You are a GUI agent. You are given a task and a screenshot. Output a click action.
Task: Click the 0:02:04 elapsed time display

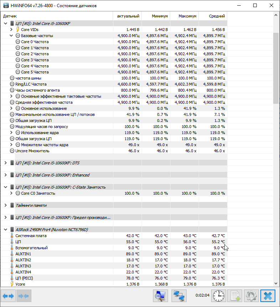[202, 295]
